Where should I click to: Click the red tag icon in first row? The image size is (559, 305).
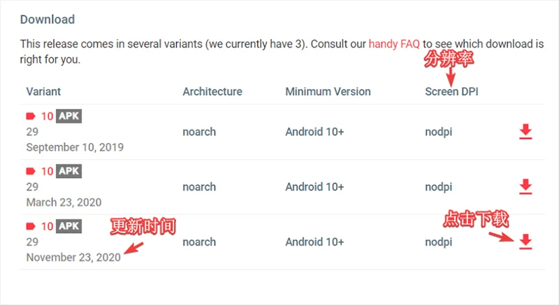[31, 116]
